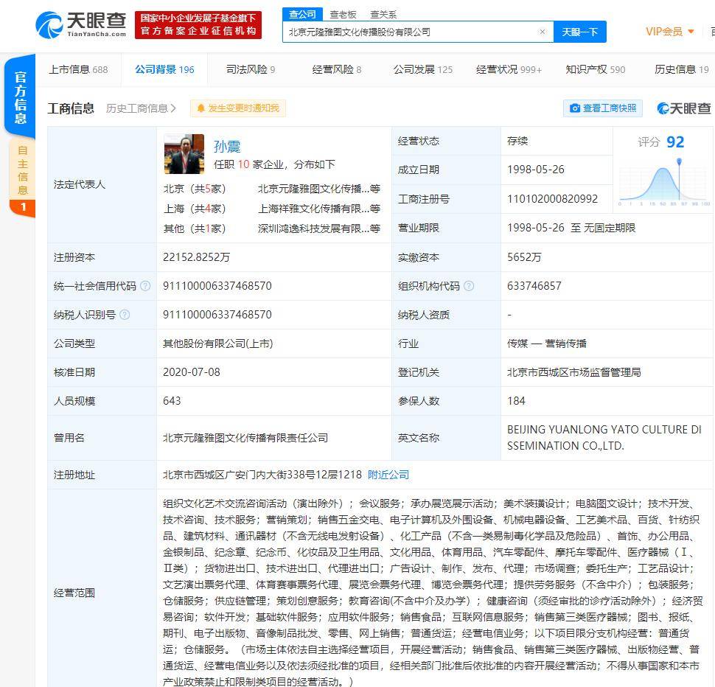Open the 历史信息 19 tab
715x687 pixels.
click(x=682, y=69)
